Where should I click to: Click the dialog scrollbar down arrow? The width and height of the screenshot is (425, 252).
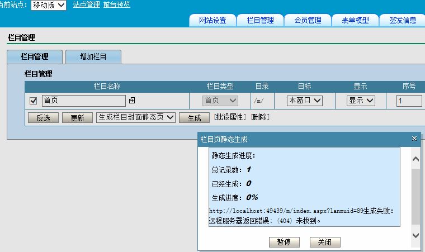(x=415, y=235)
